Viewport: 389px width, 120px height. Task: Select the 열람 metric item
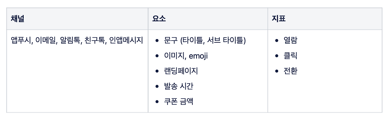290,40
